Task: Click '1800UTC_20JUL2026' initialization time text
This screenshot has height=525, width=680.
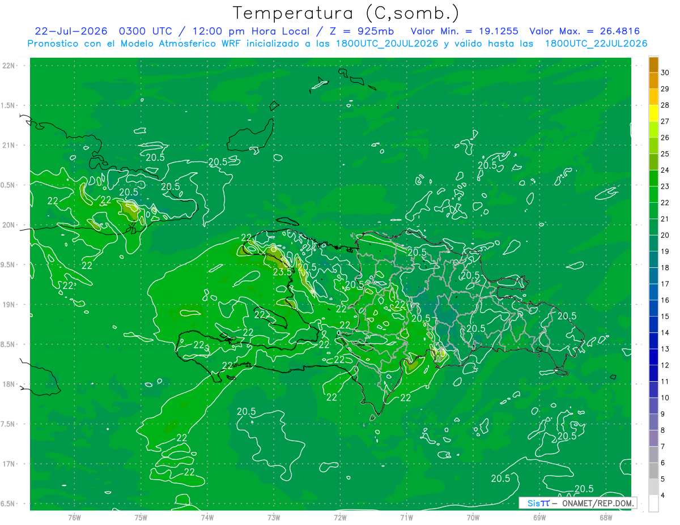Action: pyautogui.click(x=388, y=44)
